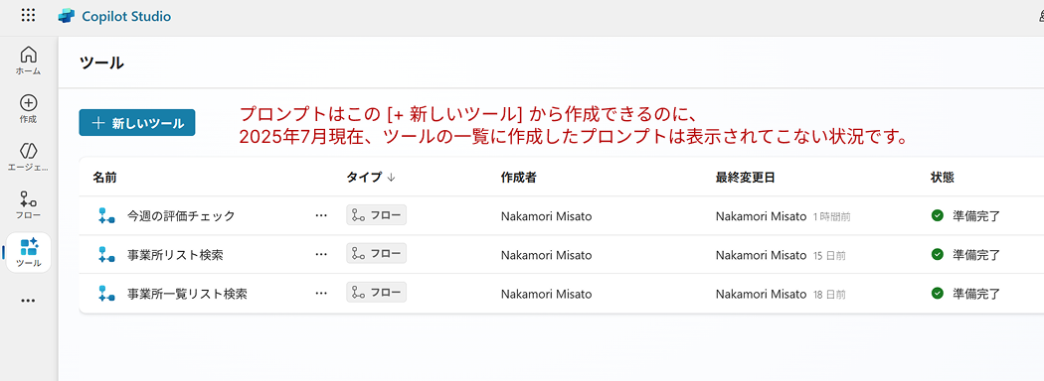Screen dimensions: 1044x381
Task: Click the 新しいツール button
Action: pyautogui.click(x=137, y=123)
